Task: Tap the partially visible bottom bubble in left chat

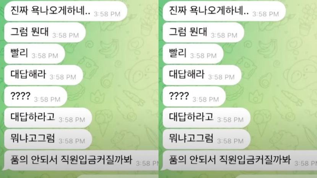Action: tap(117, 176)
